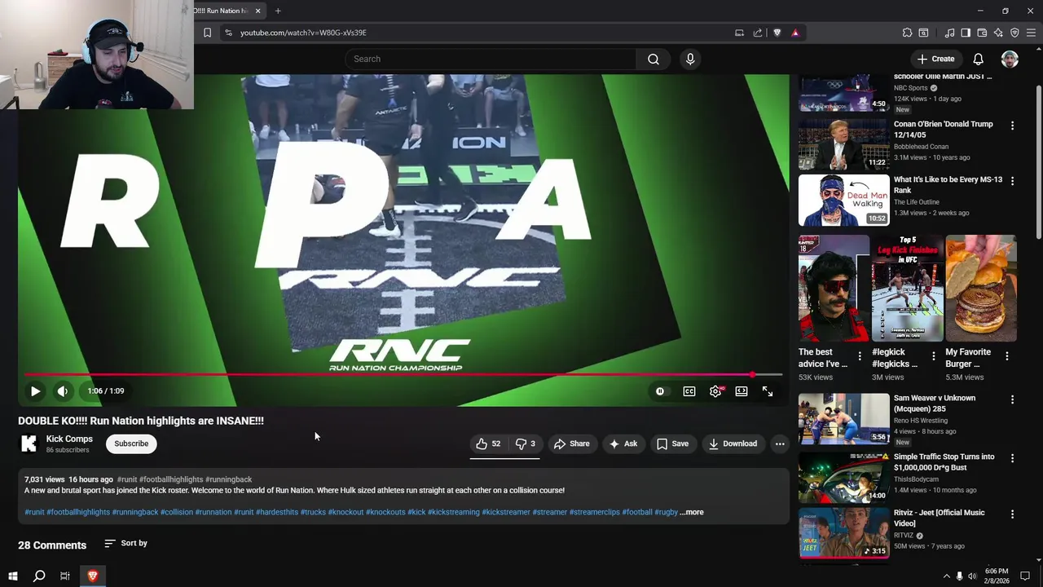Open Brave Shields lion icon
This screenshot has width=1043, height=587.
click(x=777, y=33)
